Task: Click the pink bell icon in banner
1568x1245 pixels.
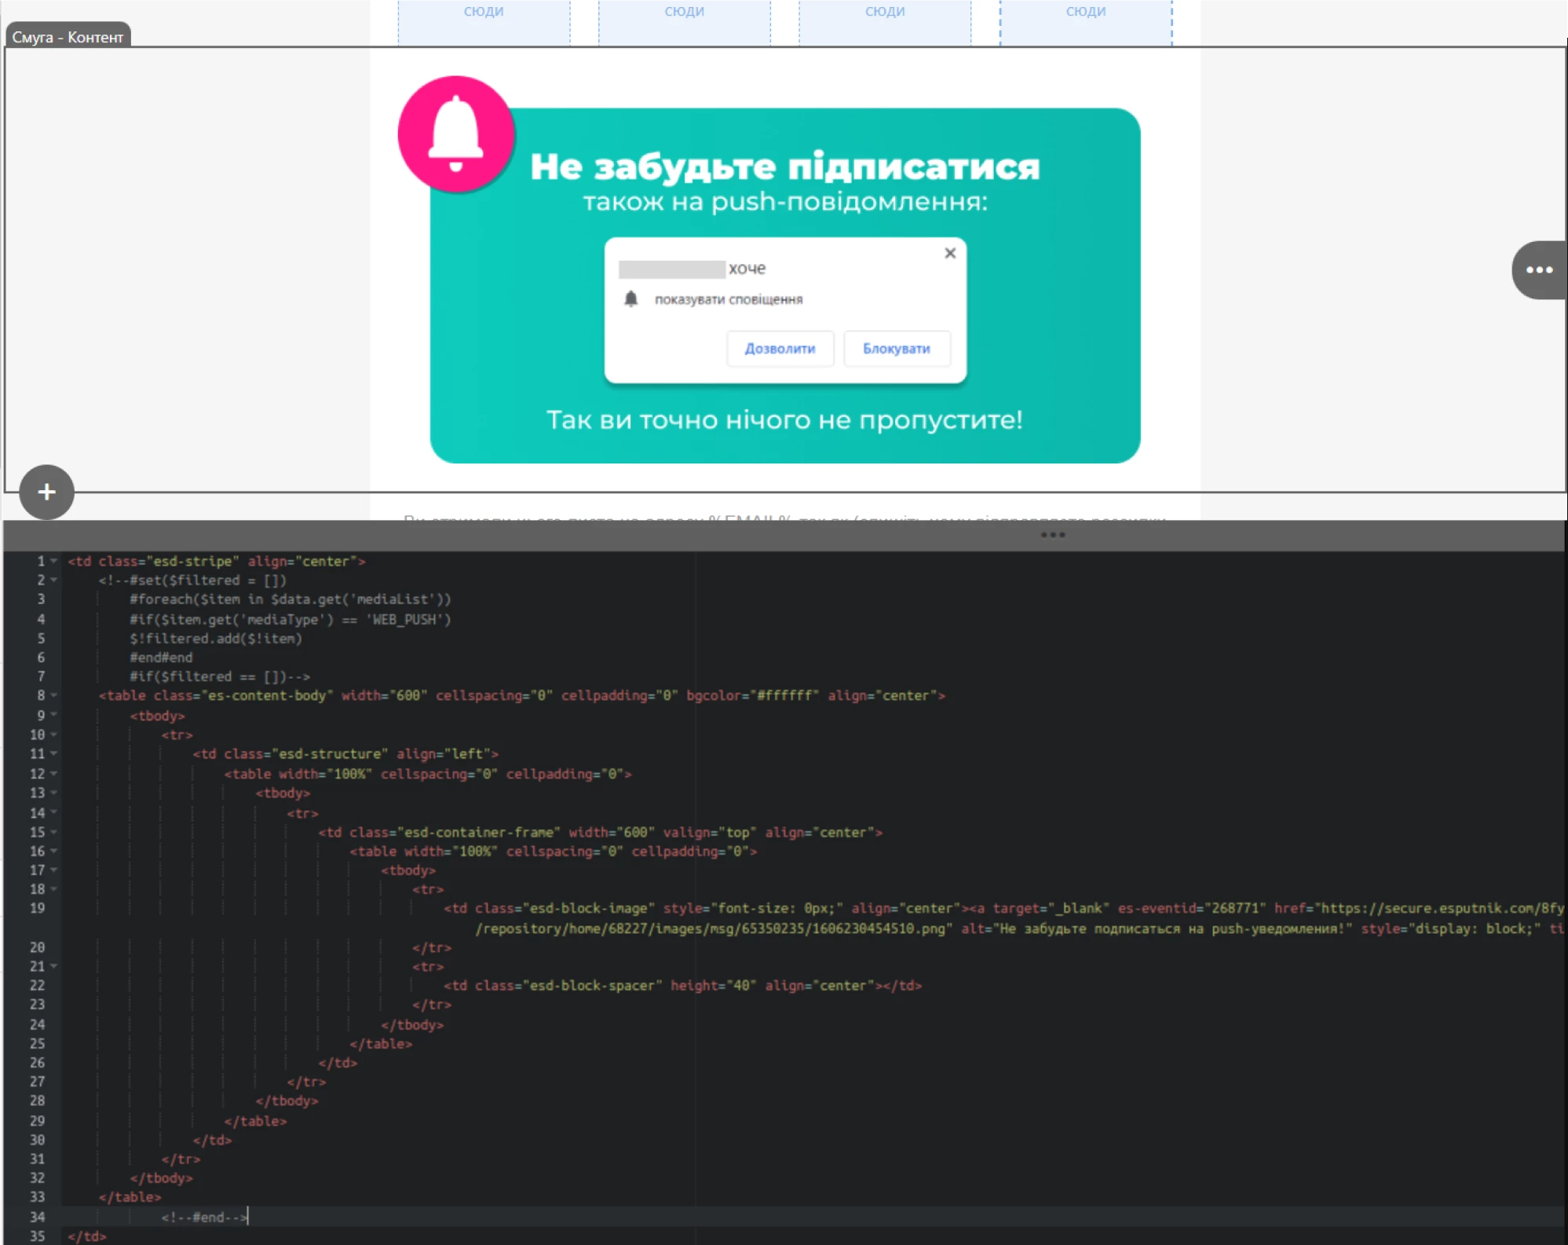Action: tap(456, 134)
